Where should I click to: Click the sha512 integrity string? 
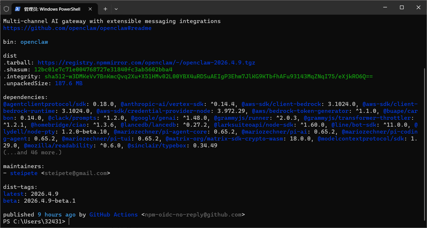[208, 77]
